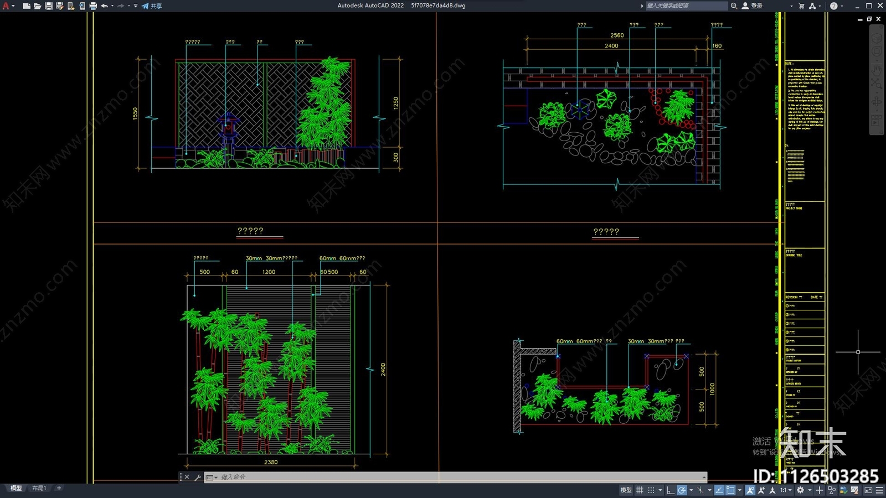Expand the Help dropdown arrow
Viewport: 886px width, 498px height.
842,6
